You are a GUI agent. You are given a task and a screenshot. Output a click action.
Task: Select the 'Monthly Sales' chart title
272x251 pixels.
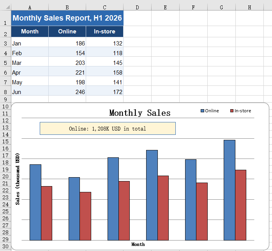pos(140,113)
